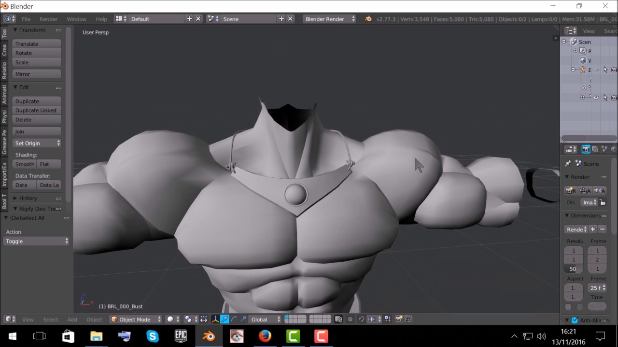618x347 pixels.
Task: Toggle the lock interface padlock icon
Action: pos(603,202)
